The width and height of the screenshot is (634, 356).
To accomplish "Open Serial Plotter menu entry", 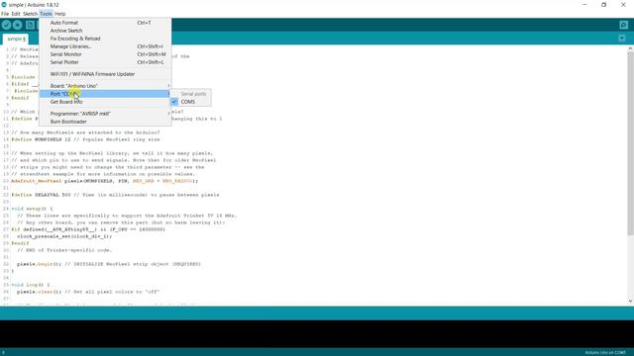I will coord(105,62).
